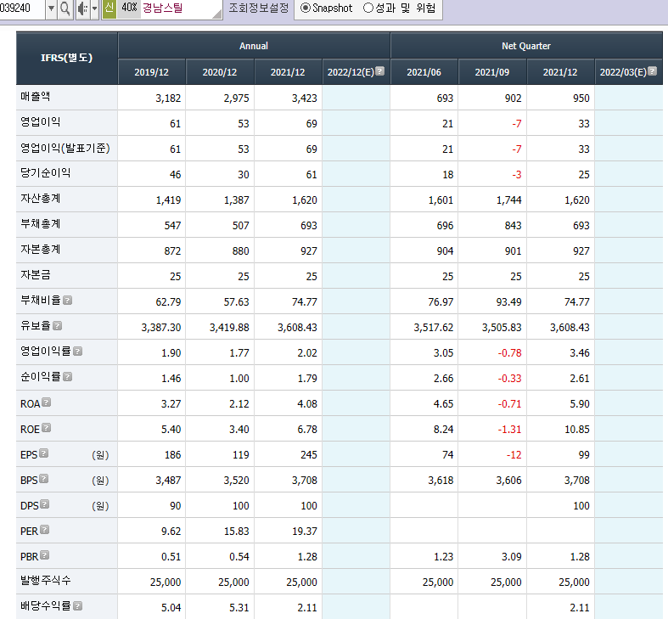This screenshot has height=619, width=668.
Task: Click the 자본총계 row label
Action: [x=41, y=250]
